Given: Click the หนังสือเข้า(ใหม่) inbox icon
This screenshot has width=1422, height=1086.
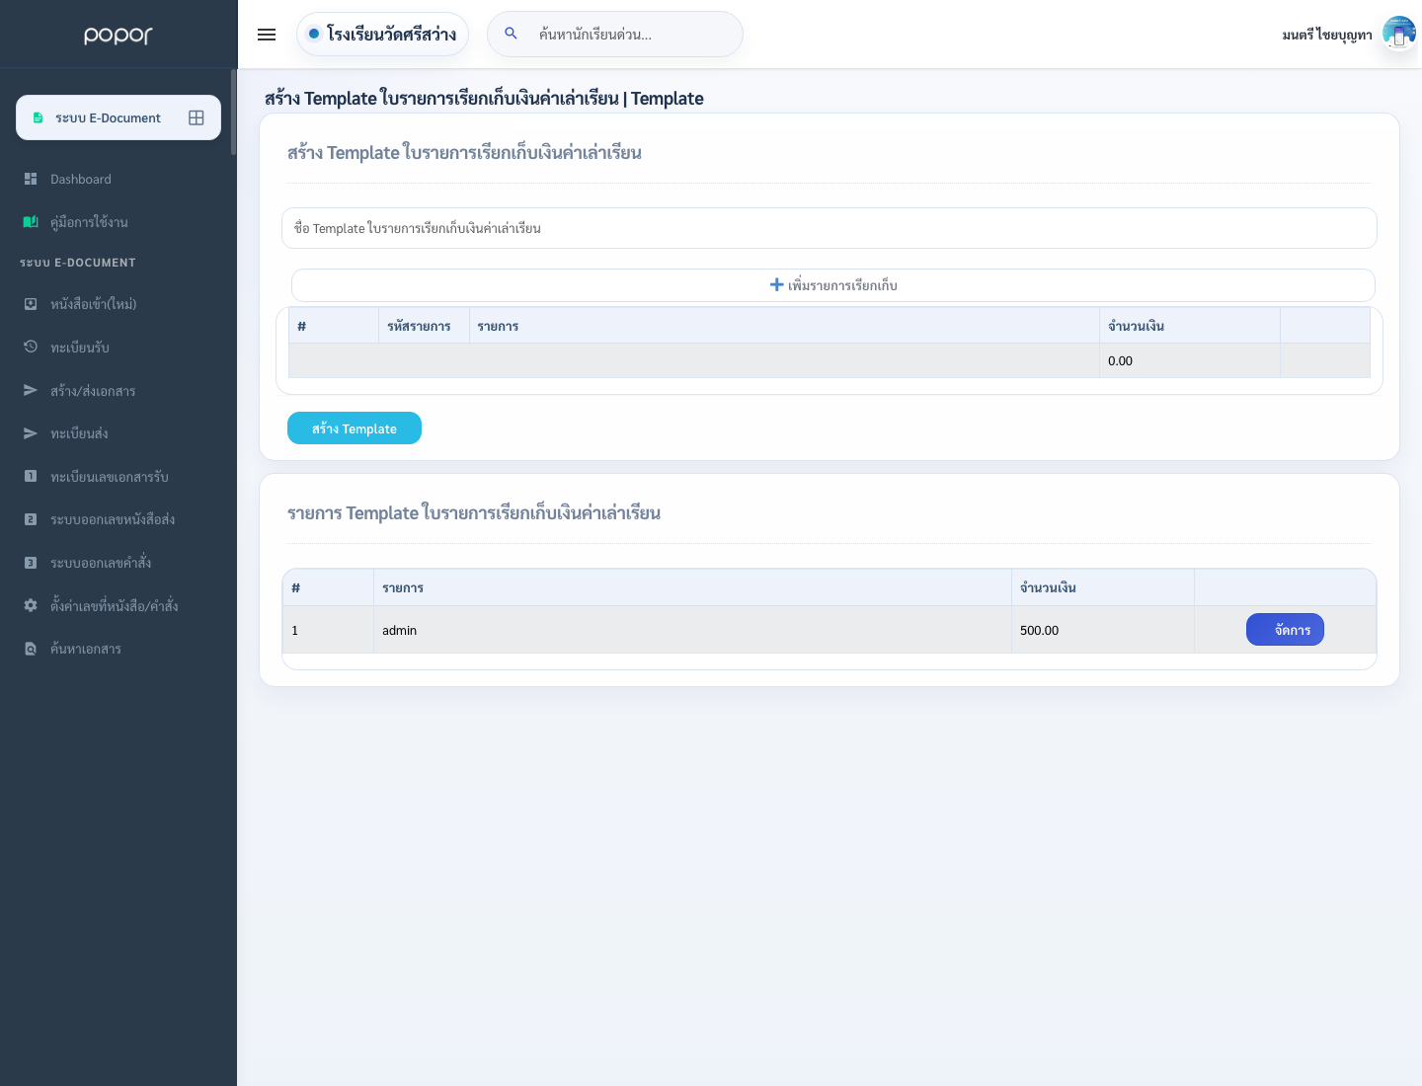Looking at the screenshot, I should coord(31,304).
